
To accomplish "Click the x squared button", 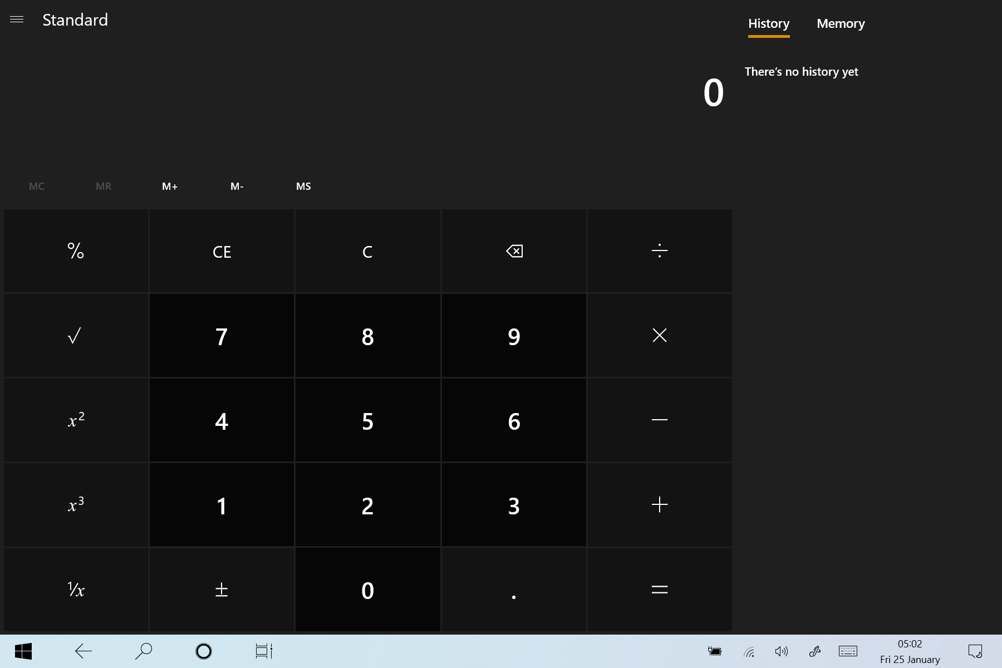I will [x=75, y=420].
